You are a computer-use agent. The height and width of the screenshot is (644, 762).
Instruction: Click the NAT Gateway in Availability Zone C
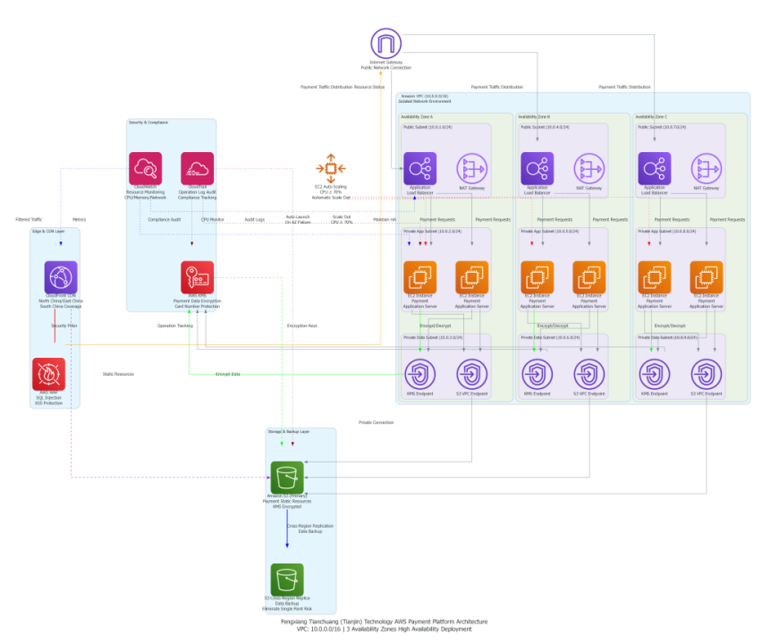(707, 168)
